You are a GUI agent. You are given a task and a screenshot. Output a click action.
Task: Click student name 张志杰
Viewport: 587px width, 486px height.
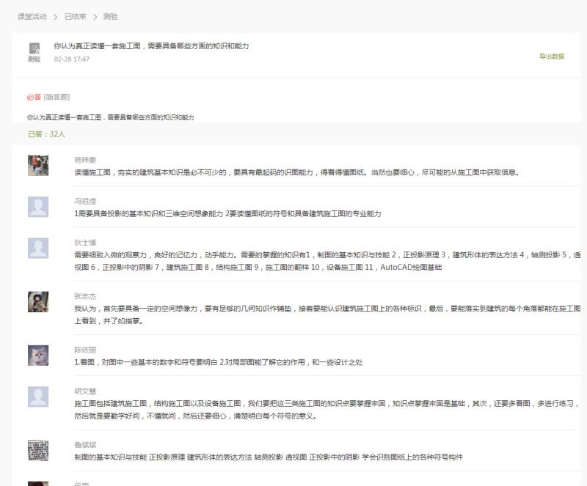85,295
